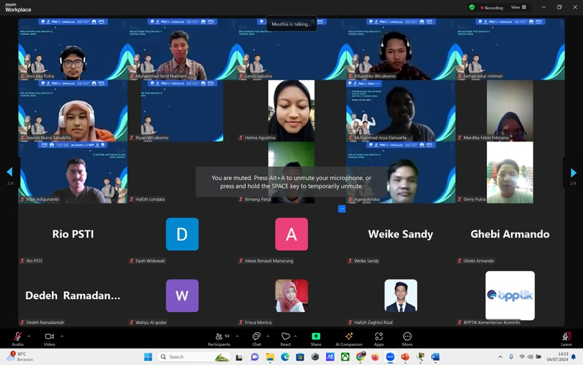Screen dimensions: 583x365
Task: Unmute the microphone with the Audio button
Action: (17, 337)
